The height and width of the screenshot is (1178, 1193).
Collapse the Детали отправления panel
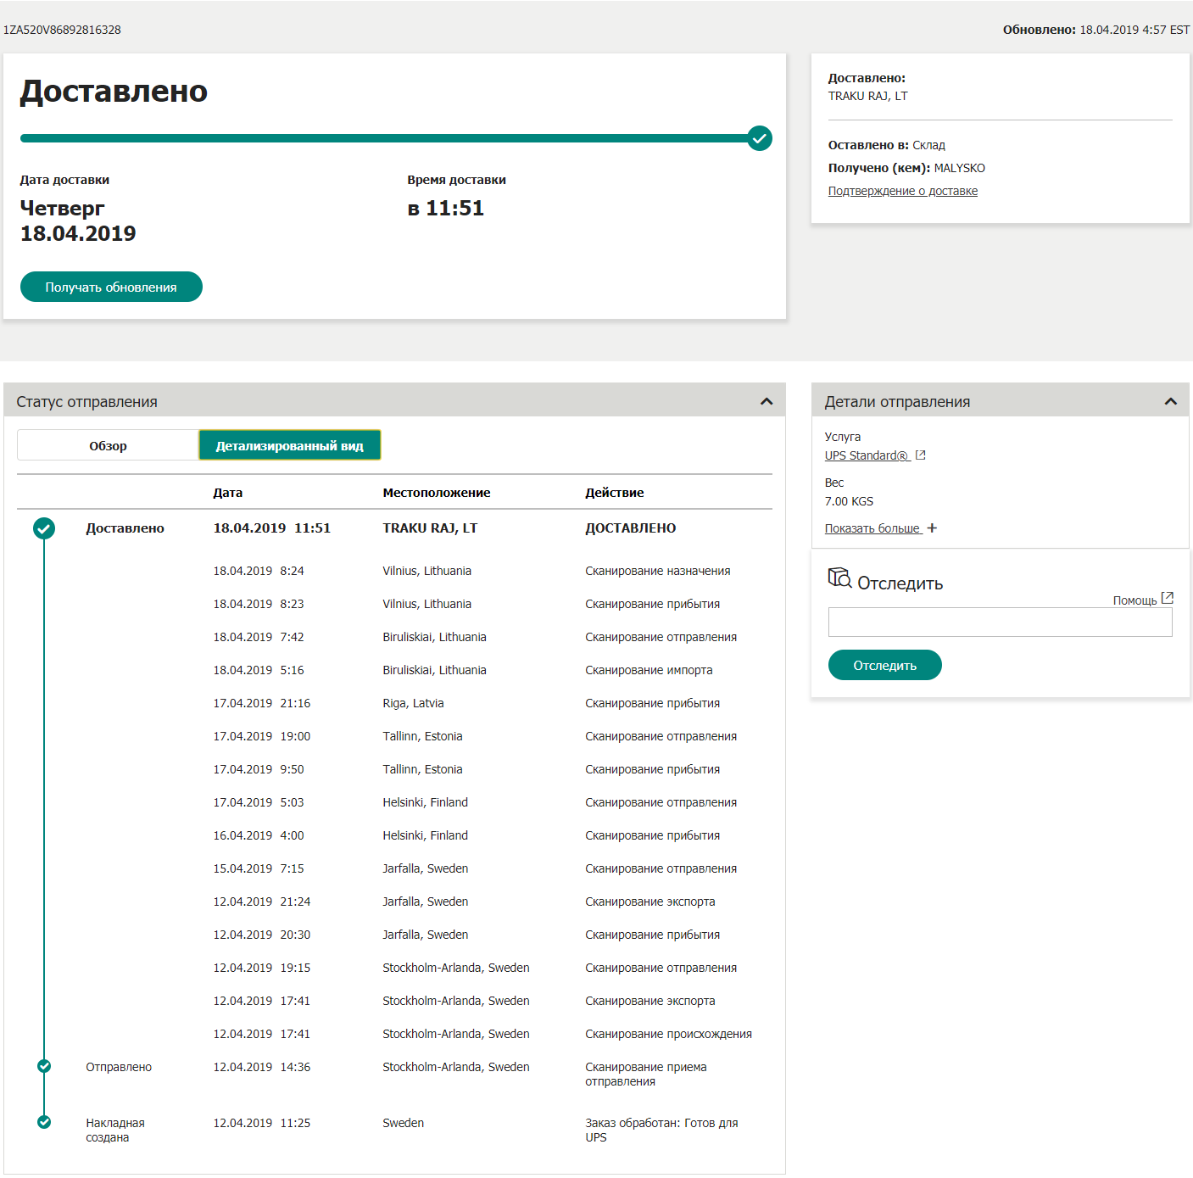[x=1171, y=401]
